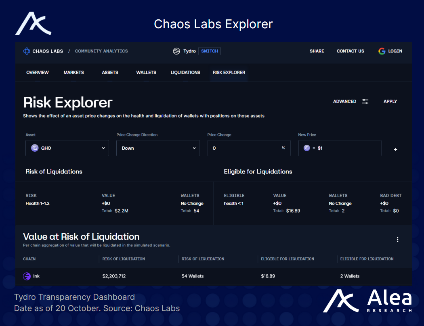Click the $2,203,712 risk value cell
Viewport: 424px width, 326px height.
(x=114, y=276)
